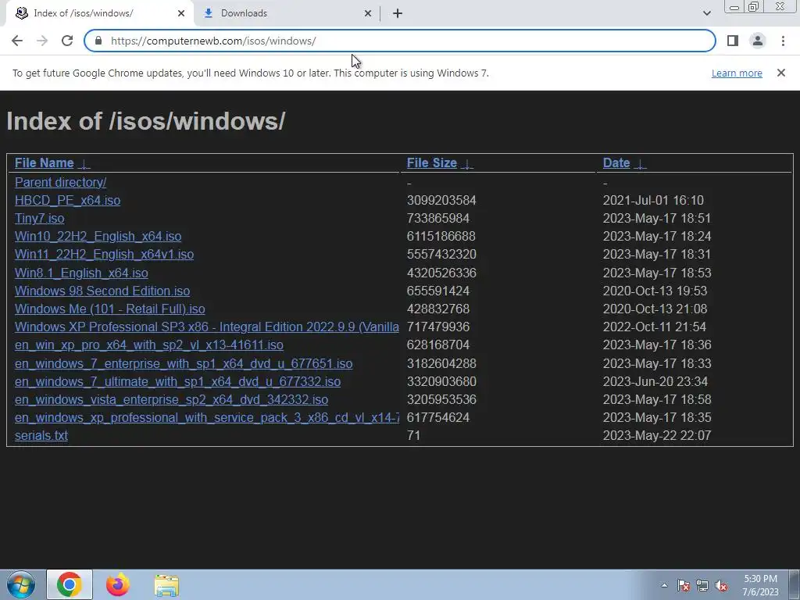Expand the tab search dropdown
This screenshot has height=600, width=800.
tap(706, 13)
